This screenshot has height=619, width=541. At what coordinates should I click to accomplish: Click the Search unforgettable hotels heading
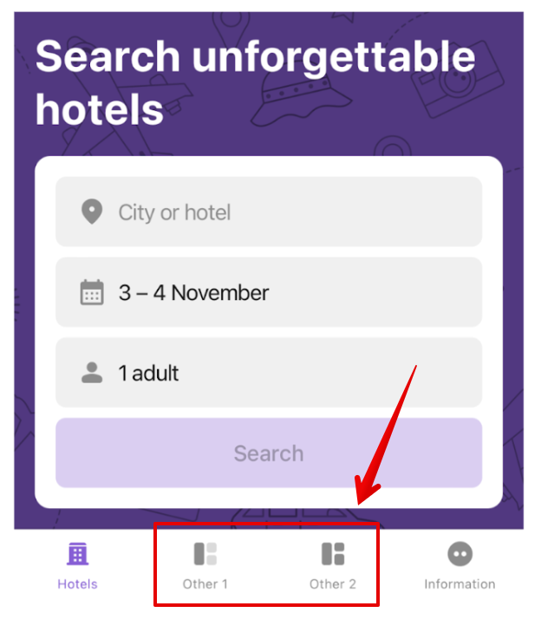pos(255,83)
